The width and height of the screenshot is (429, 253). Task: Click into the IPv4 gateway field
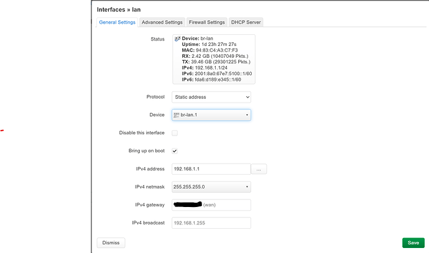pos(211,205)
